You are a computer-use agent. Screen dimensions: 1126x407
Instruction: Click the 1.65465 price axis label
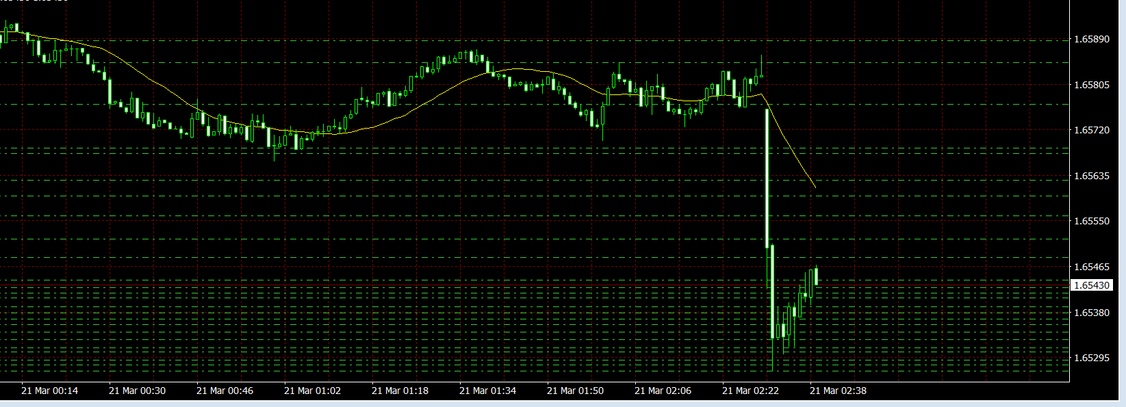pyautogui.click(x=1092, y=267)
